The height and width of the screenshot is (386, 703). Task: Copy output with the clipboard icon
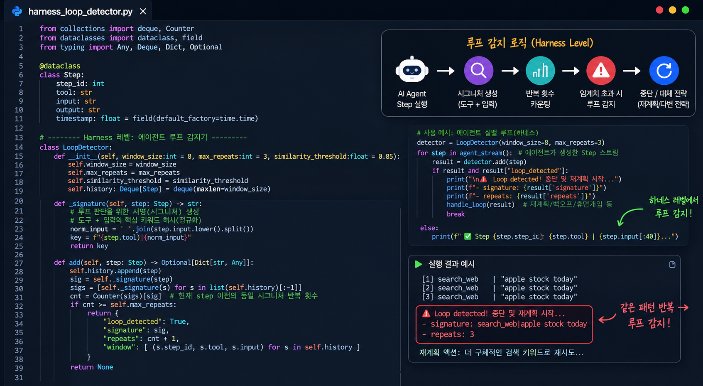click(x=672, y=265)
